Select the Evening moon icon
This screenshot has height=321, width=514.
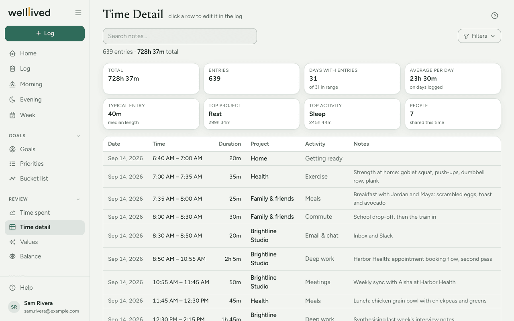(x=12, y=100)
